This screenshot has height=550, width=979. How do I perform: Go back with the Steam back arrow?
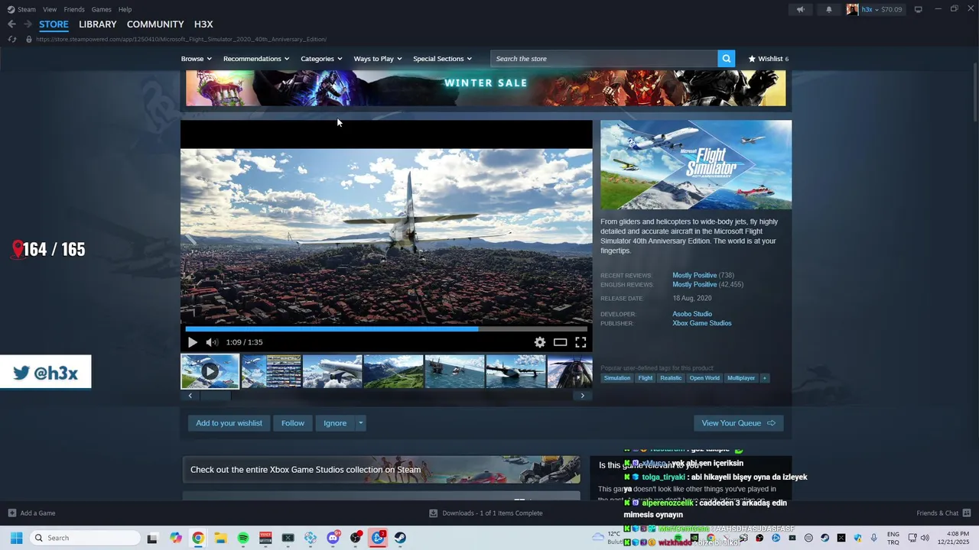11,24
